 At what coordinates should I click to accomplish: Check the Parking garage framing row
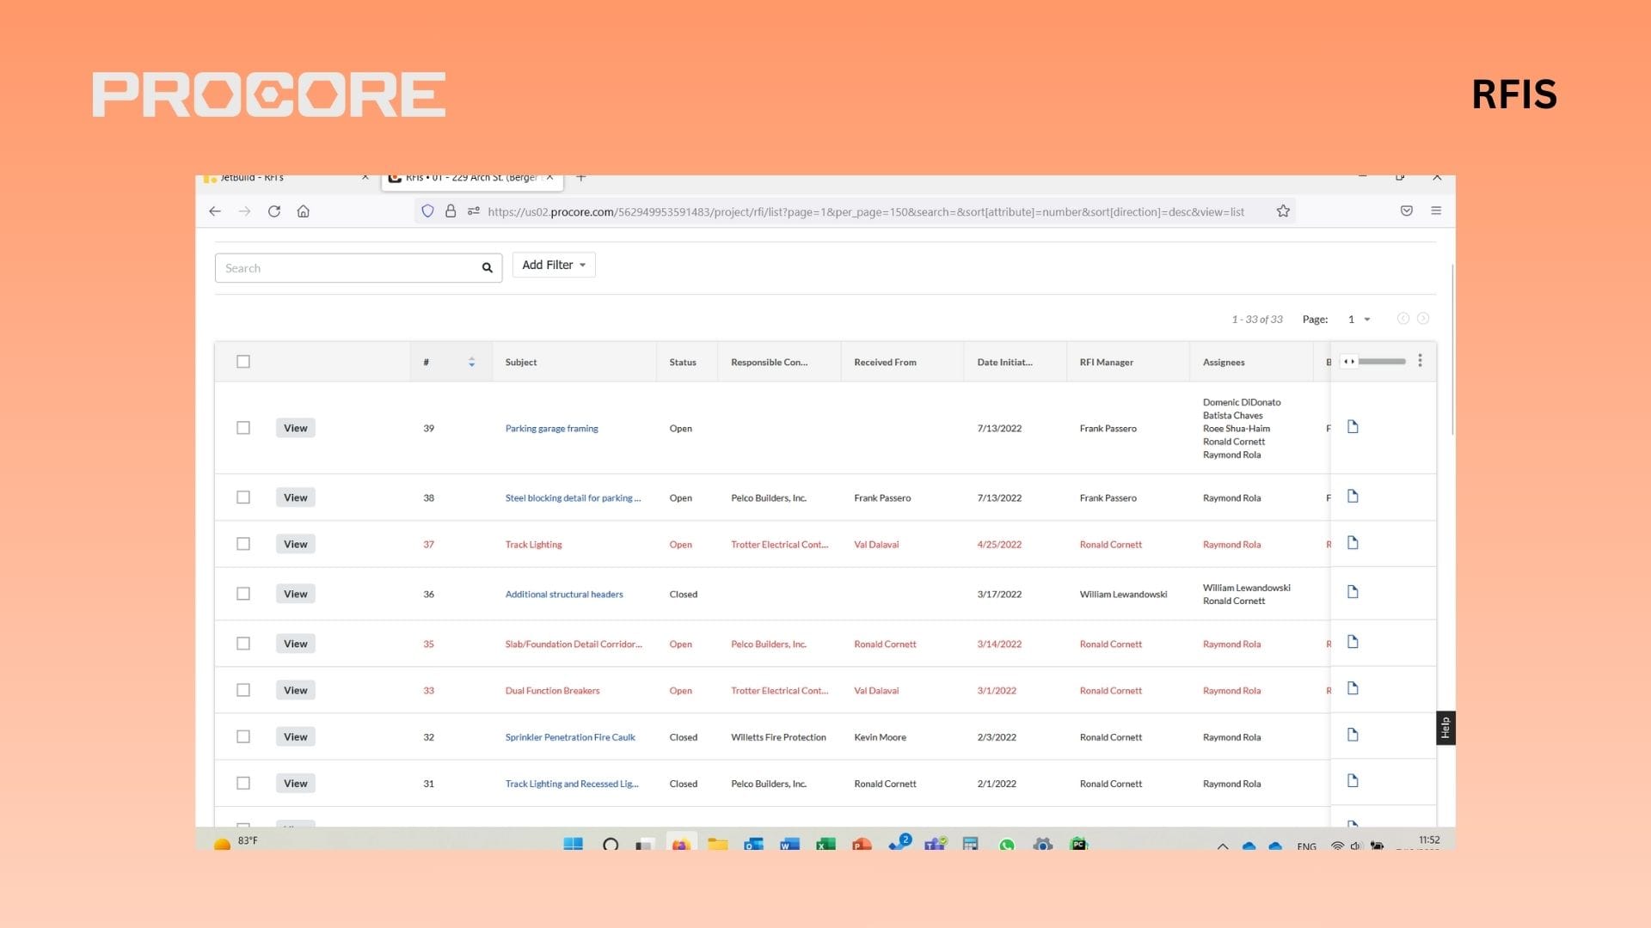(x=243, y=428)
